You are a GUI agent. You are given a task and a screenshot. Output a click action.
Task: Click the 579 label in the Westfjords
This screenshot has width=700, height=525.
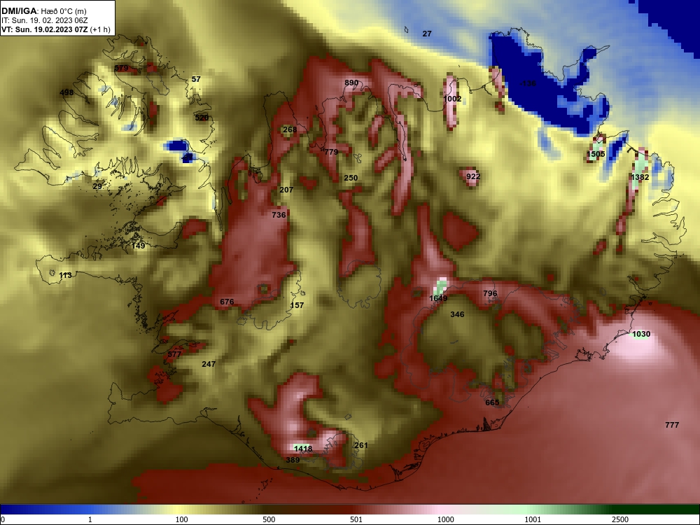(x=121, y=69)
